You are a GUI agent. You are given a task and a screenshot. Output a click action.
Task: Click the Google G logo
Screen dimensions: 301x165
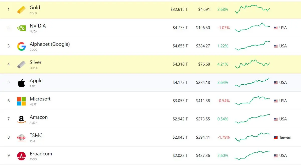click(21, 46)
